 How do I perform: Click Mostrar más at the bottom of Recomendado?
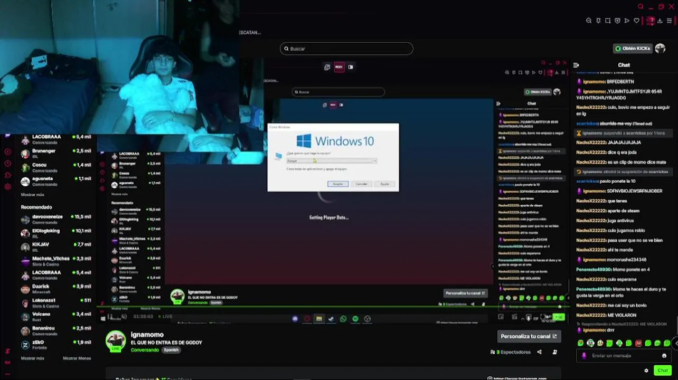32,358
